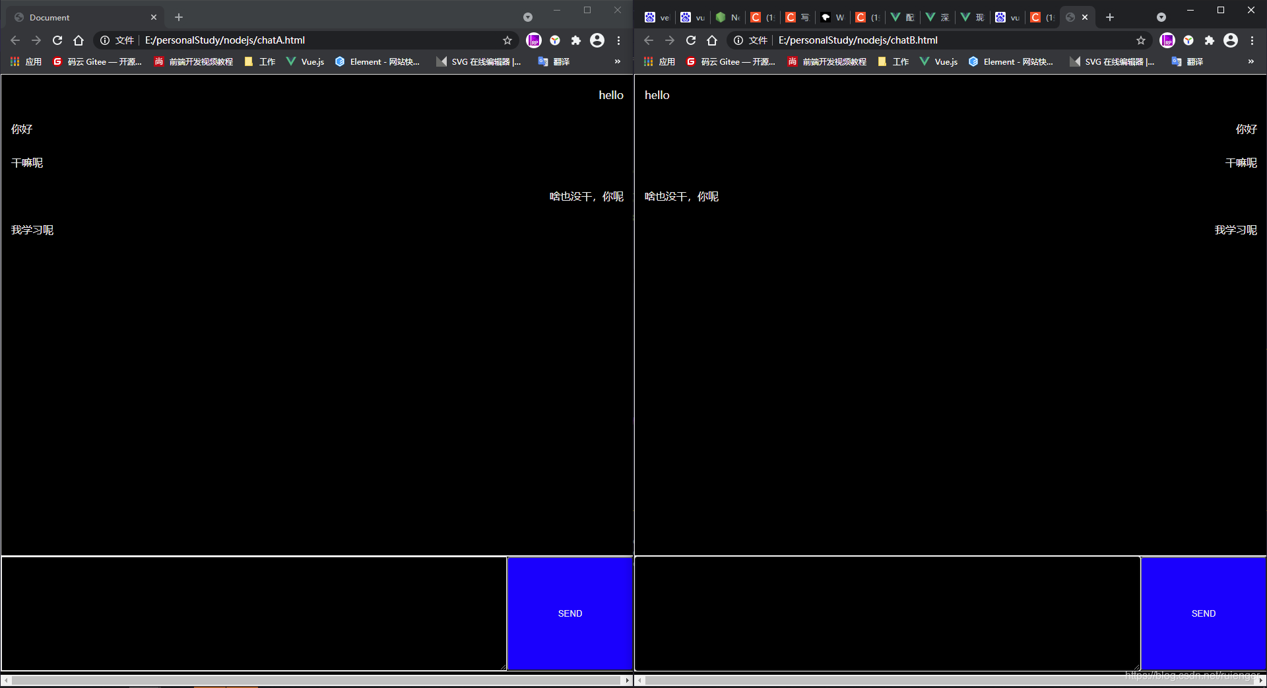Go back in the chatB window
The image size is (1267, 688).
click(x=649, y=40)
